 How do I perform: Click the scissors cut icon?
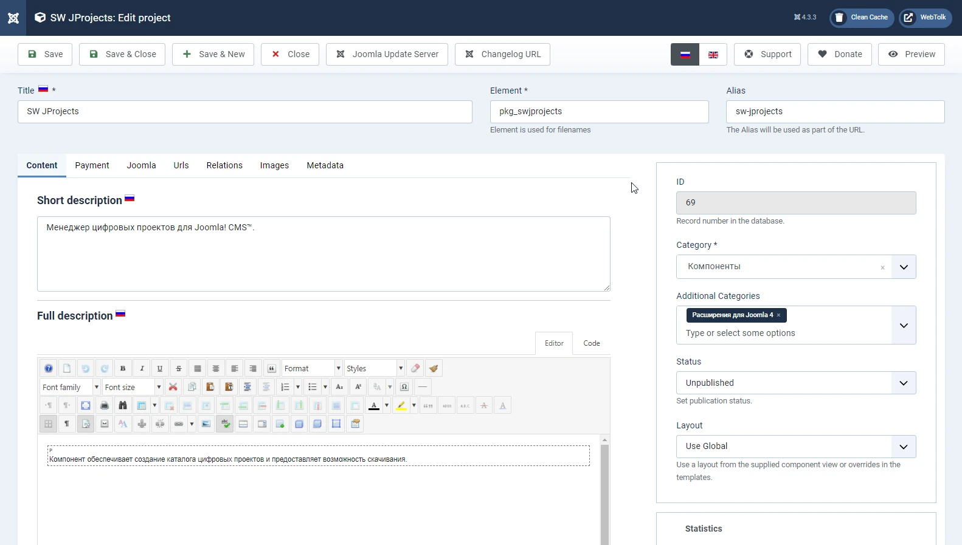click(173, 387)
